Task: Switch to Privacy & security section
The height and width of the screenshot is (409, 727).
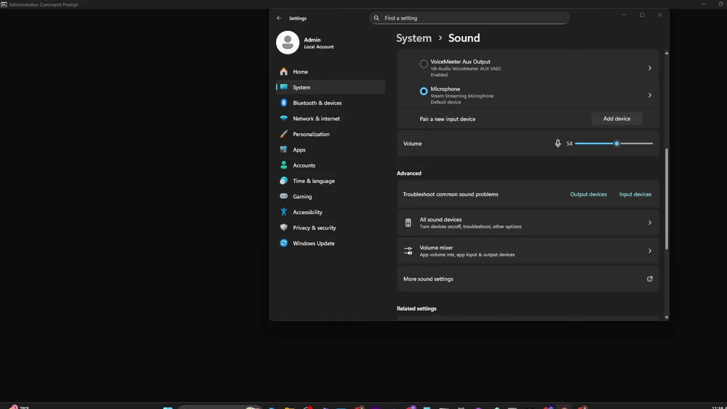Action: [x=314, y=228]
